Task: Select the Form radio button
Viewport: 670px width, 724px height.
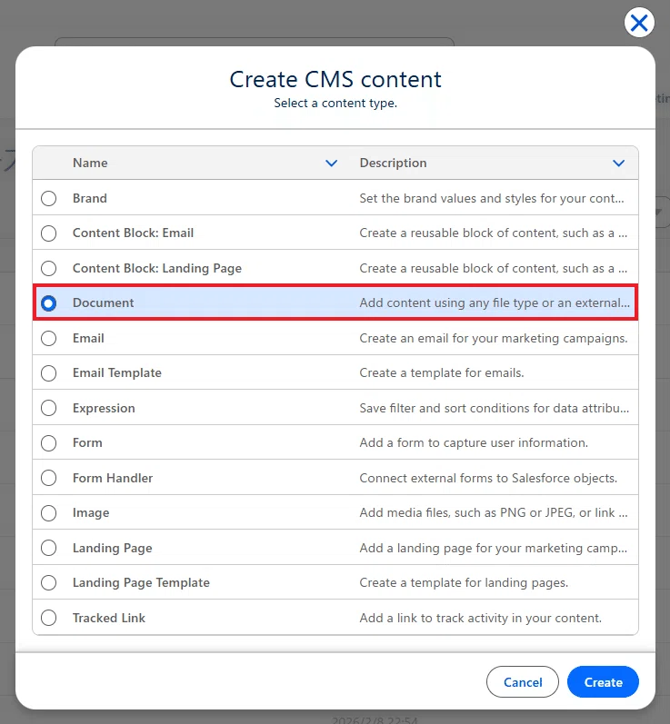Action: pyautogui.click(x=48, y=443)
